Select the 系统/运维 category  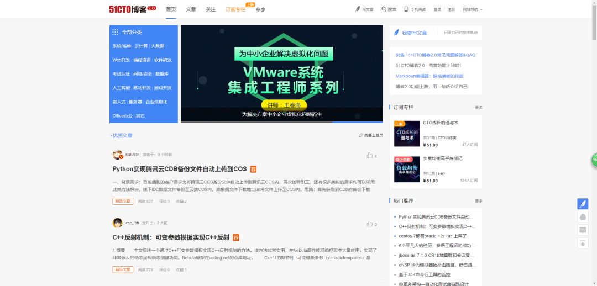[122, 46]
